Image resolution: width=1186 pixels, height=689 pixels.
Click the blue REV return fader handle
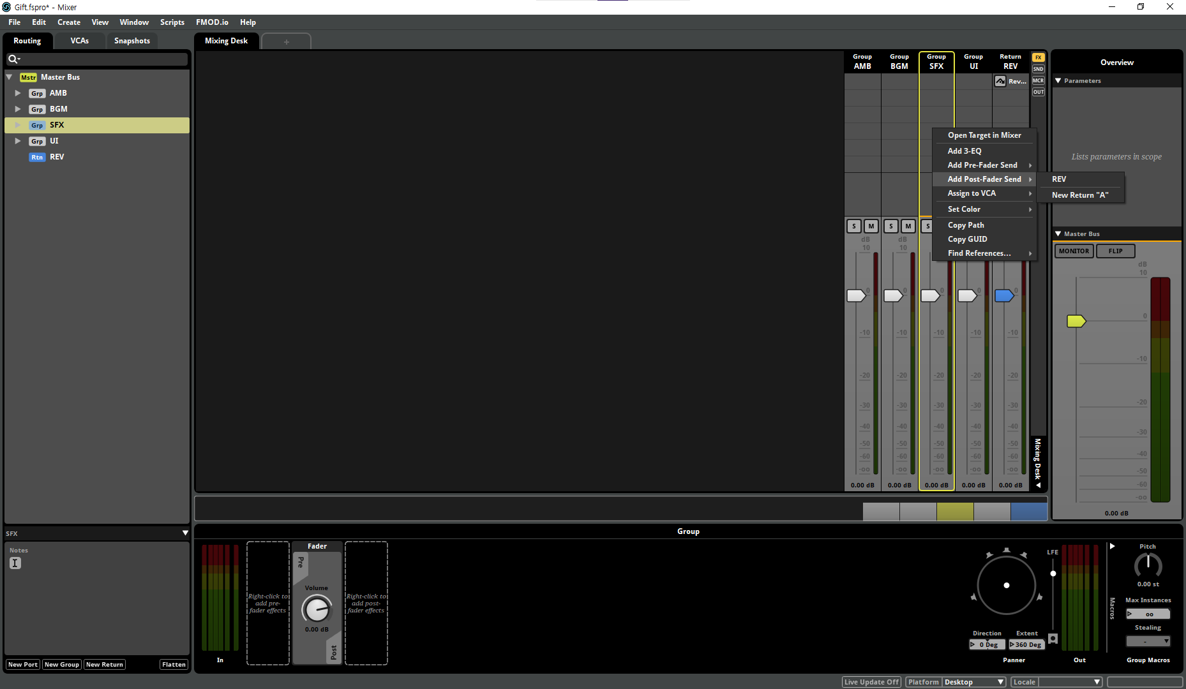1004,295
